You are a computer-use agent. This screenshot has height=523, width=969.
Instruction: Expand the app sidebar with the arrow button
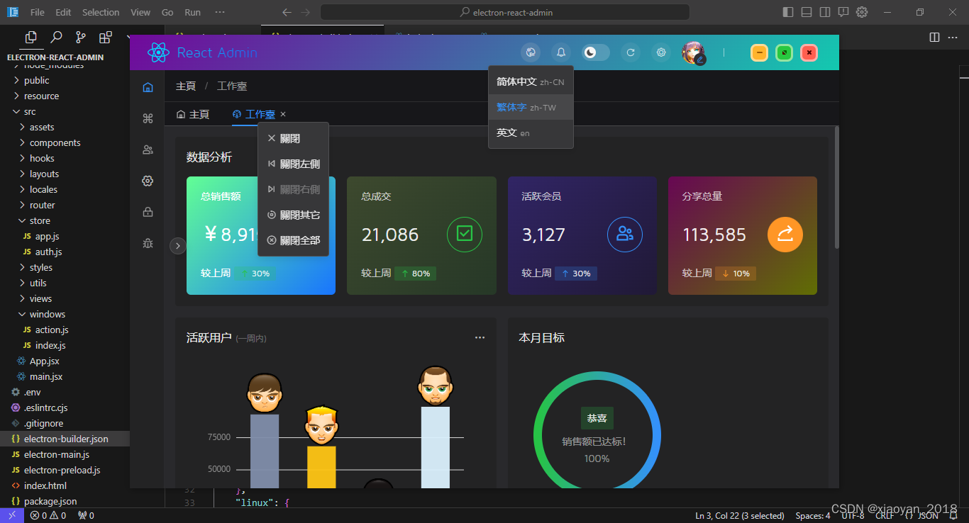tap(177, 245)
